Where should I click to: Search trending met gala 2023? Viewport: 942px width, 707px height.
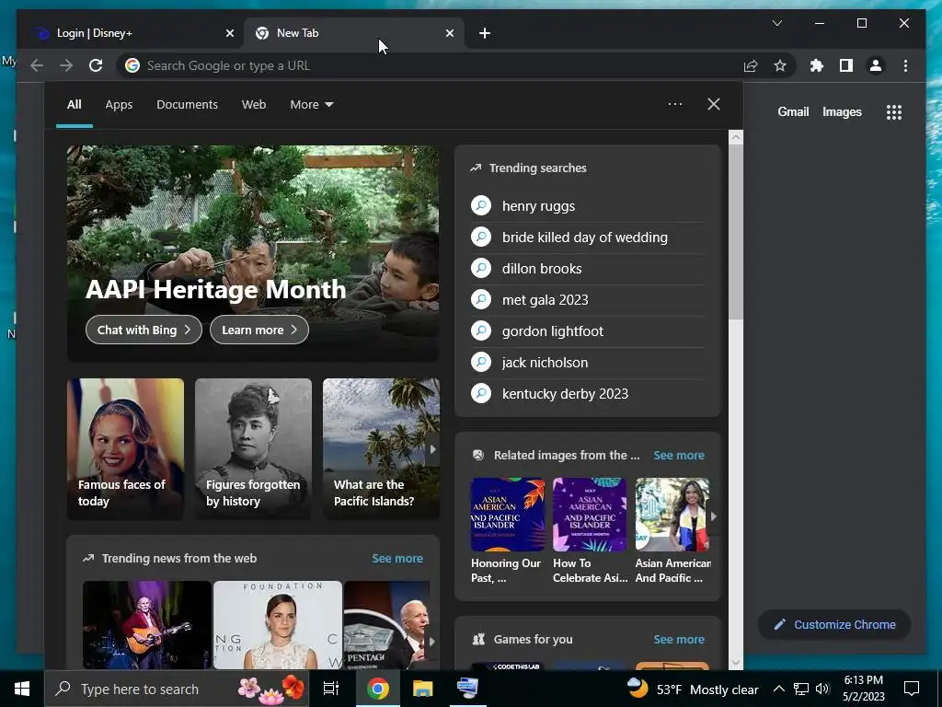pyautogui.click(x=588, y=299)
